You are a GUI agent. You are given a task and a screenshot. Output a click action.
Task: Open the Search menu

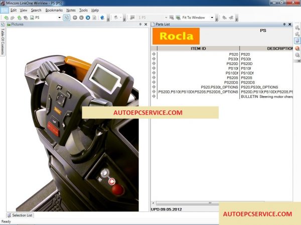point(36,10)
